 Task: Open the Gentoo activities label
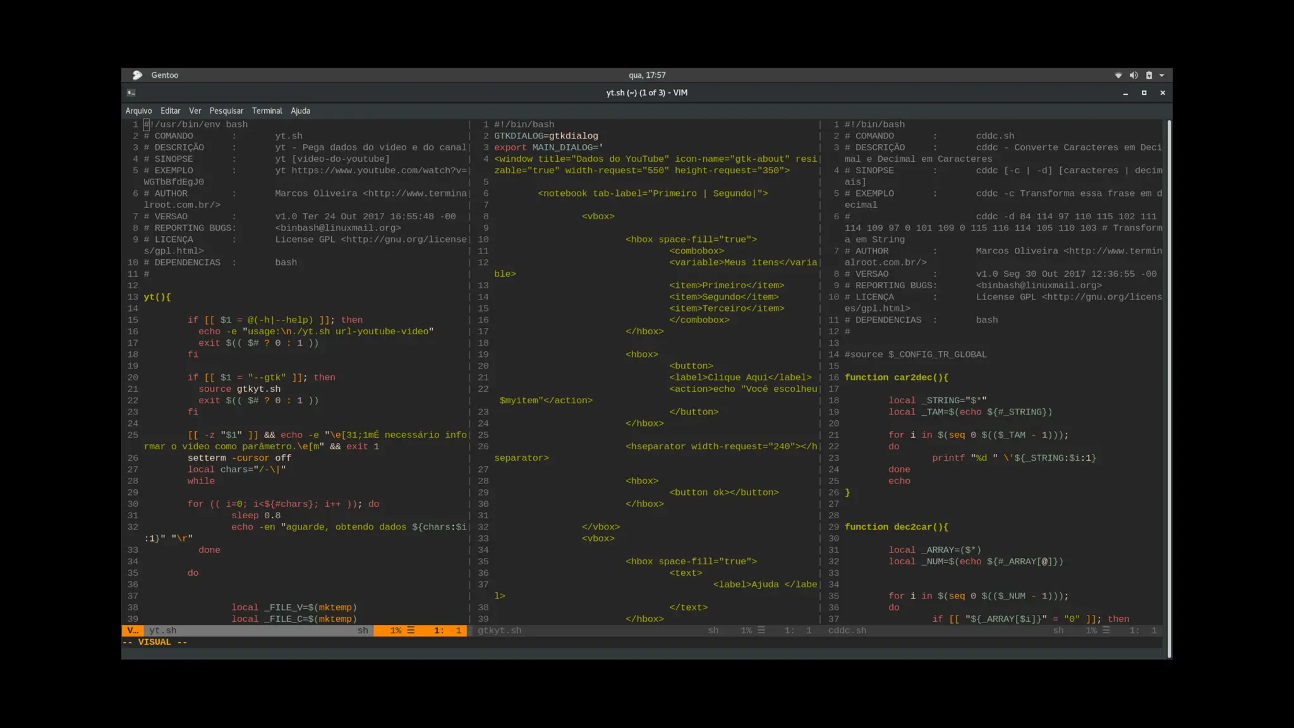[164, 75]
